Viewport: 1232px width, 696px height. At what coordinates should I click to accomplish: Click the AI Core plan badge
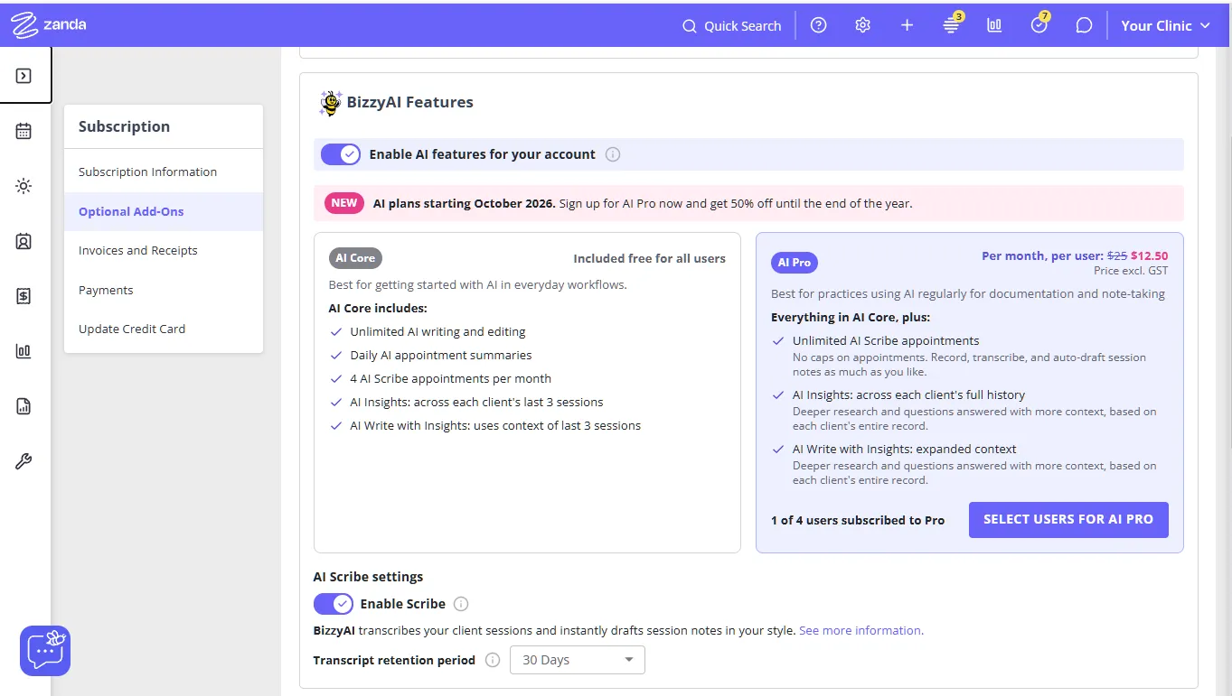[x=355, y=258]
